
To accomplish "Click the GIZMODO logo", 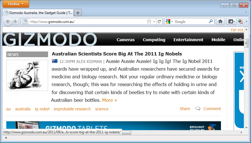I will pos(50,39).
